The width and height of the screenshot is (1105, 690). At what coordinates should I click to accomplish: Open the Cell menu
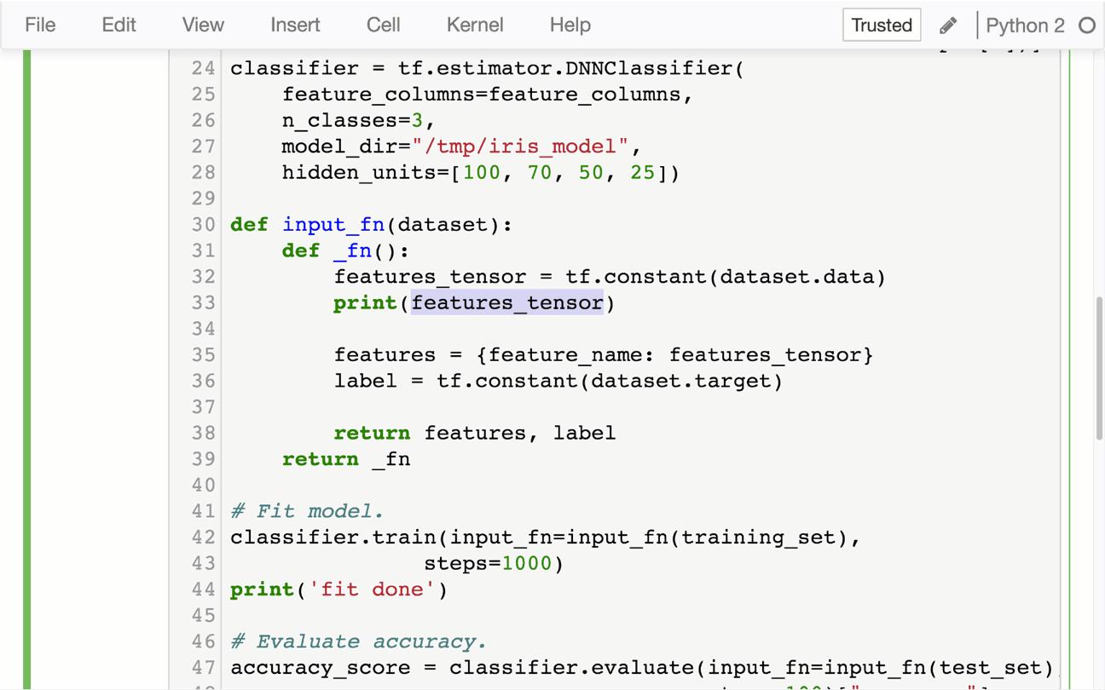(x=382, y=25)
